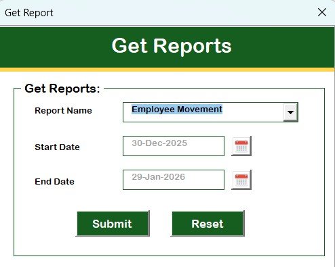This screenshot has height=267, width=335.
Task: Open the End Date calendar picker
Action: coord(241,180)
